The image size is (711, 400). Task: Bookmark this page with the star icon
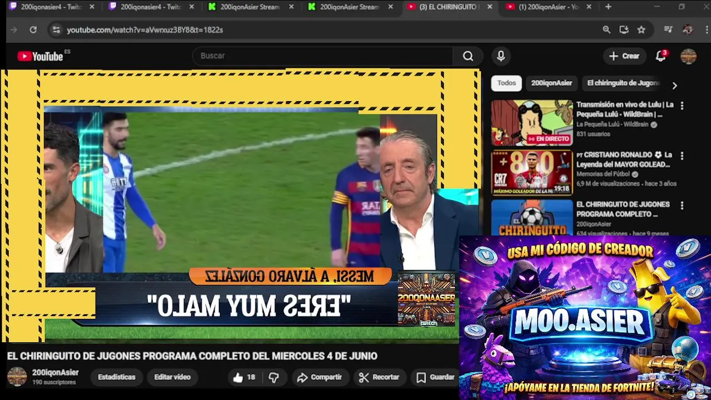(x=642, y=30)
